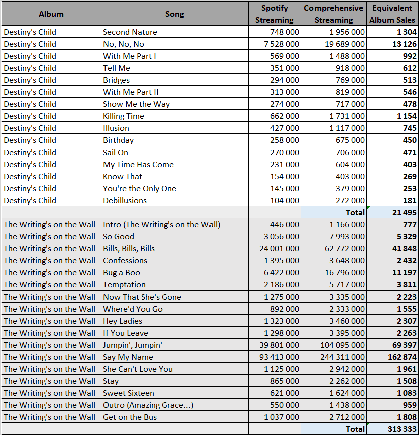The height and width of the screenshot is (435, 419).
Task: Select the Show Me the Way cell
Action: (x=175, y=104)
